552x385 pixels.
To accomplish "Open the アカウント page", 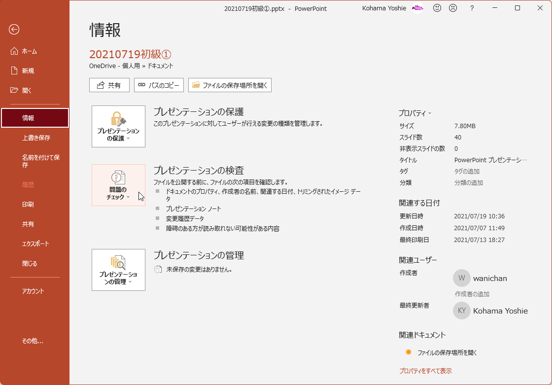I will [x=34, y=291].
